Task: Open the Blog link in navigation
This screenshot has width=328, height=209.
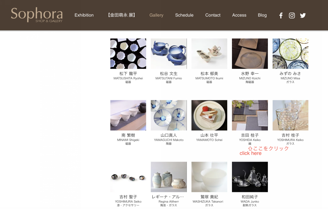Action: tap(262, 15)
